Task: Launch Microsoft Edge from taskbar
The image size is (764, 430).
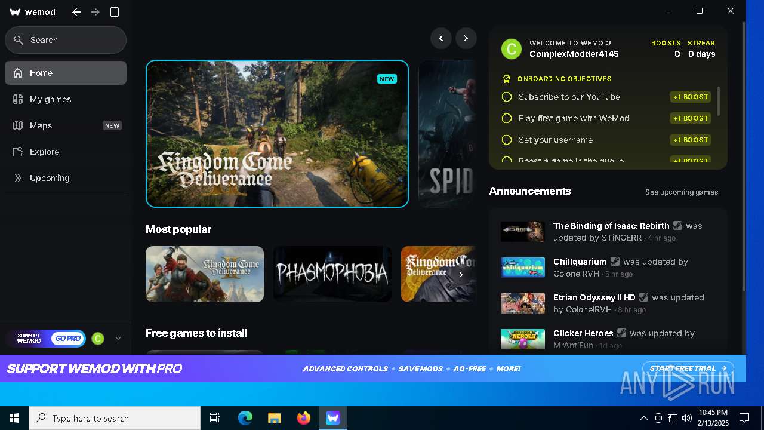Action: [x=245, y=418]
